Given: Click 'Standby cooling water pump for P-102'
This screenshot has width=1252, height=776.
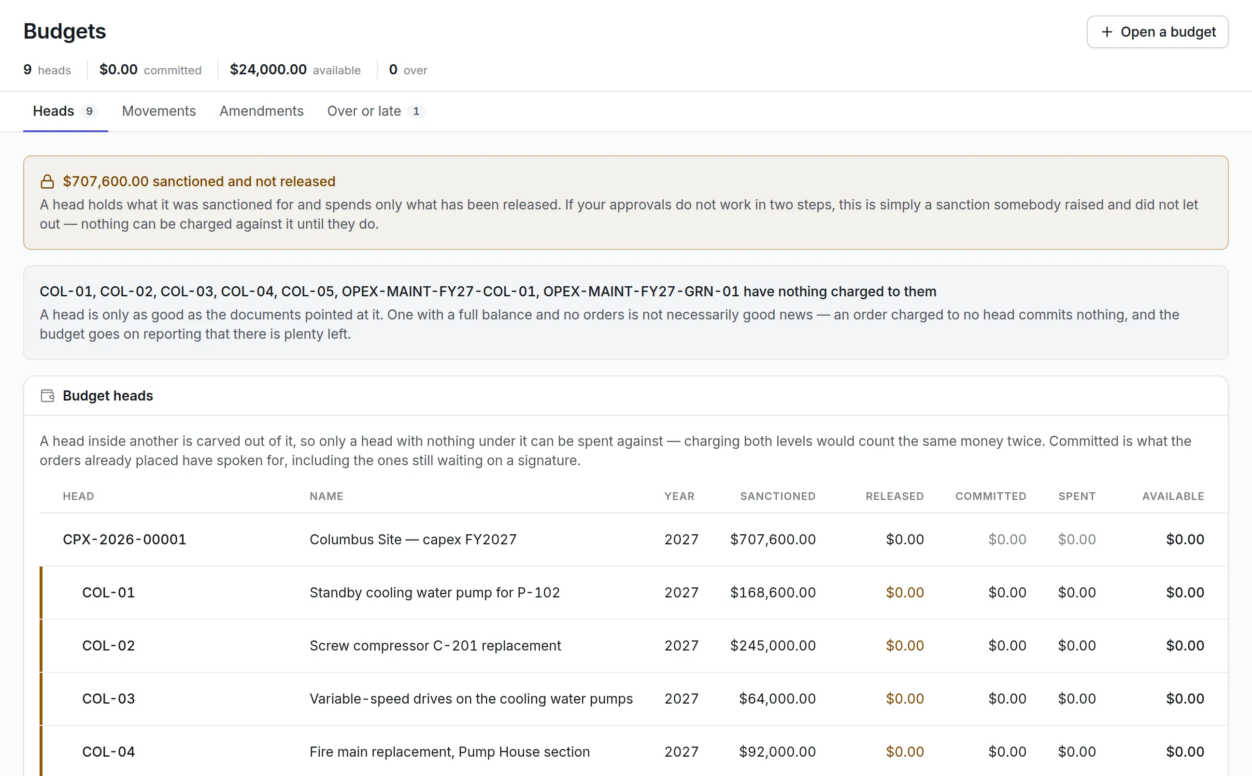Looking at the screenshot, I should (434, 593).
